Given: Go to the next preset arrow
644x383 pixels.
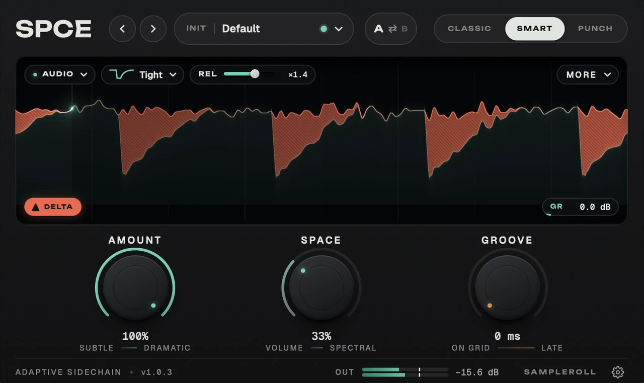Looking at the screenshot, I should pos(153,29).
